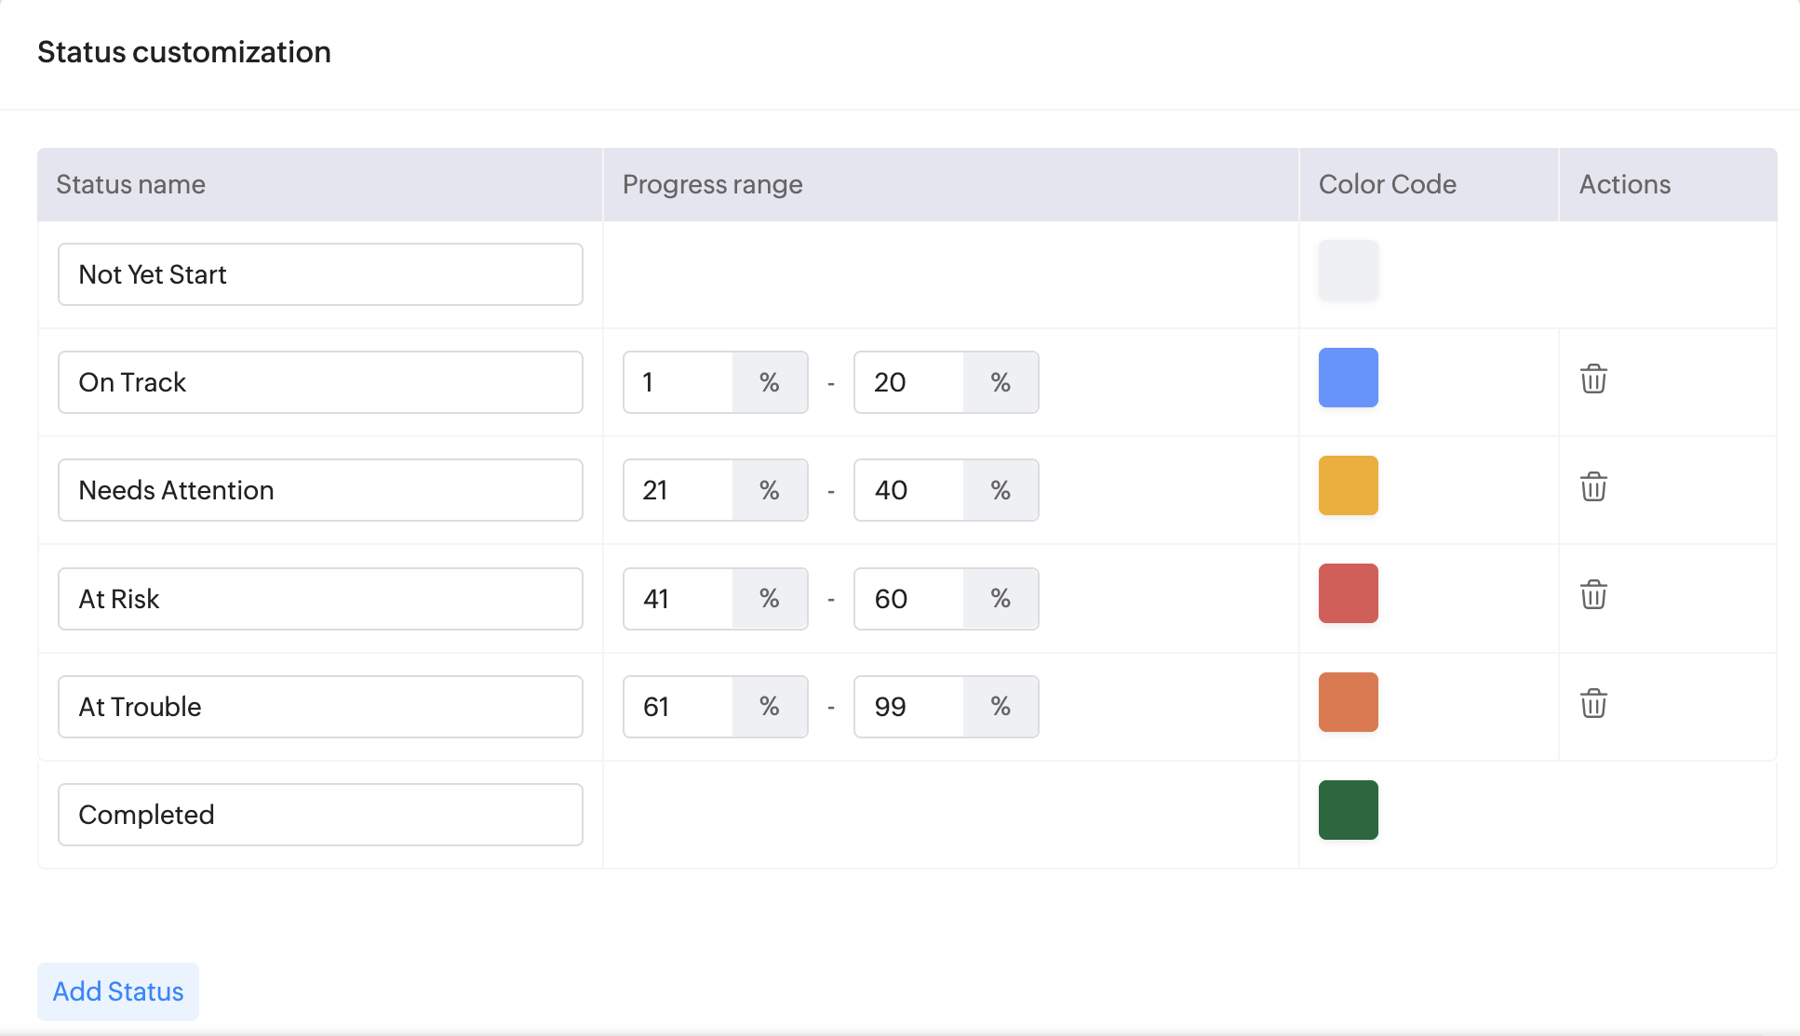Edit the On Track status name field

(320, 382)
